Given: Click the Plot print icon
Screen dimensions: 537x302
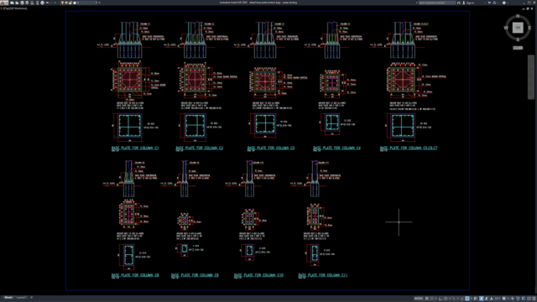Looking at the screenshot, I should pyautogui.click(x=42, y=3).
